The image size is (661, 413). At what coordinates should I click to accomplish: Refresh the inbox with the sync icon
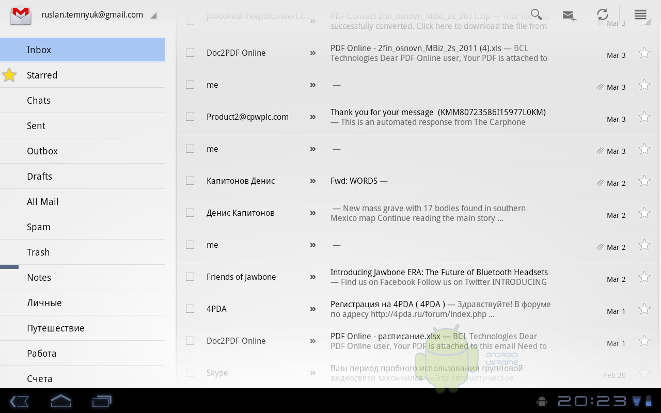click(x=602, y=14)
